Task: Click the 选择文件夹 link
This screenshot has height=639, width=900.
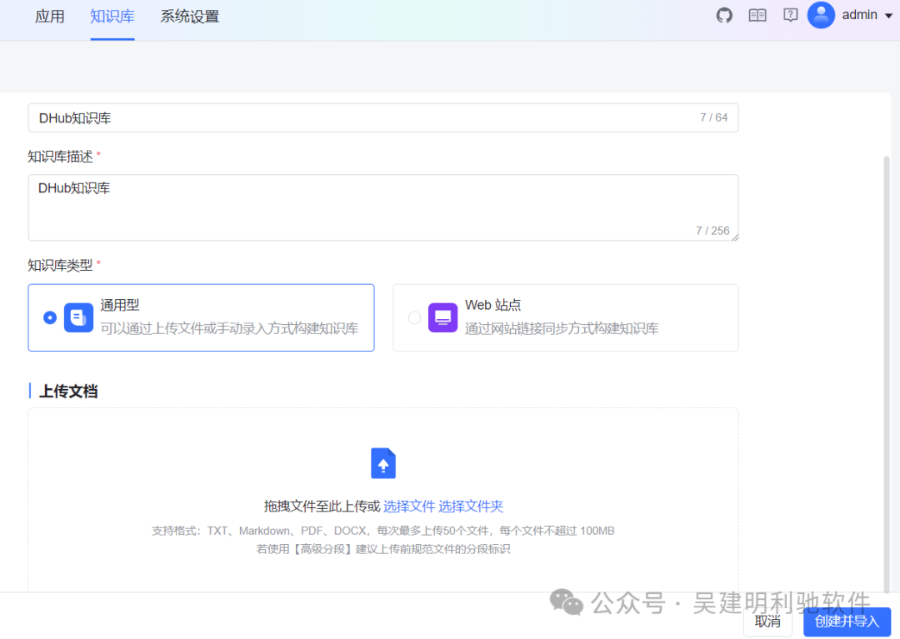Action: (x=471, y=506)
